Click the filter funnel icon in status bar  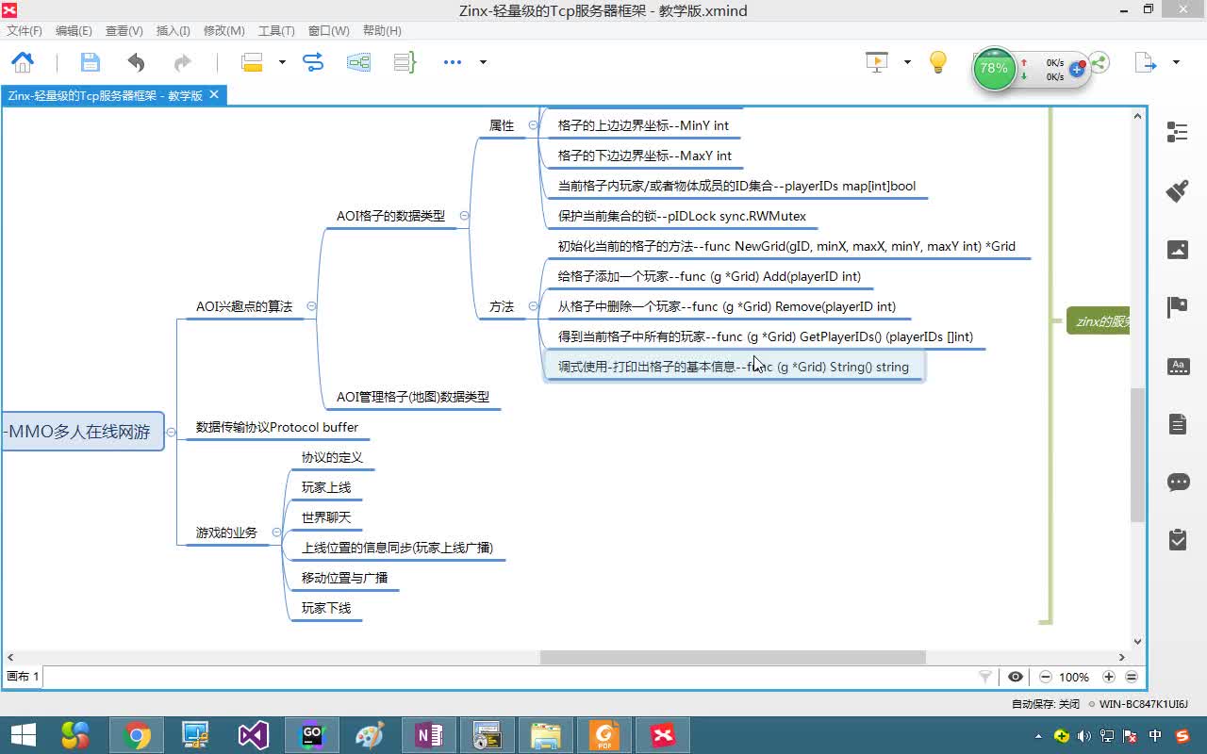[985, 677]
